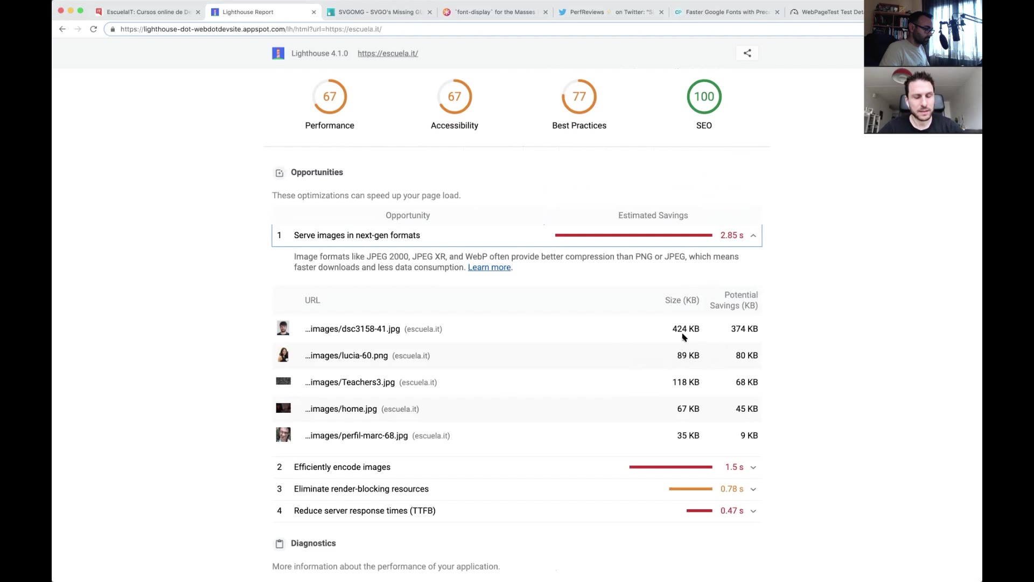Close the EscuelaIT tab
This screenshot has width=1034, height=582.
[198, 12]
